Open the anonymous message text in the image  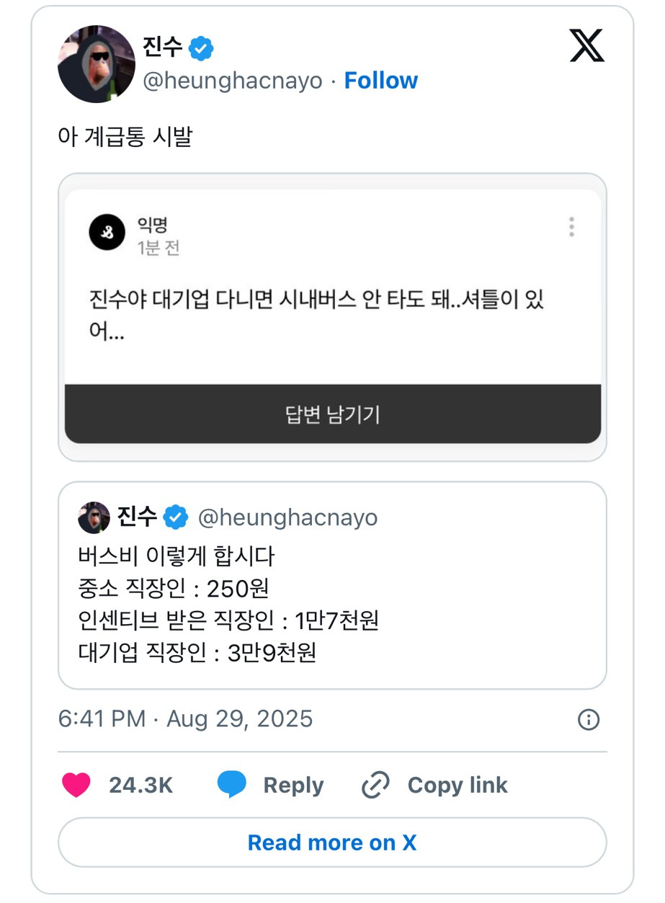[316, 315]
